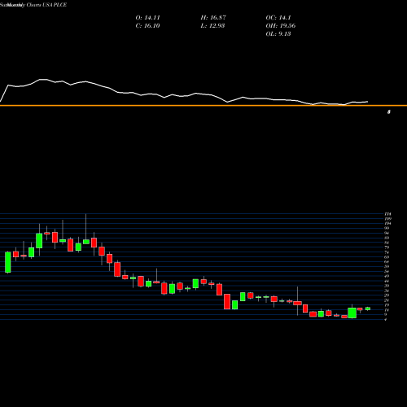
Task: Click the "74" price axis label
Action: coord(387,252)
